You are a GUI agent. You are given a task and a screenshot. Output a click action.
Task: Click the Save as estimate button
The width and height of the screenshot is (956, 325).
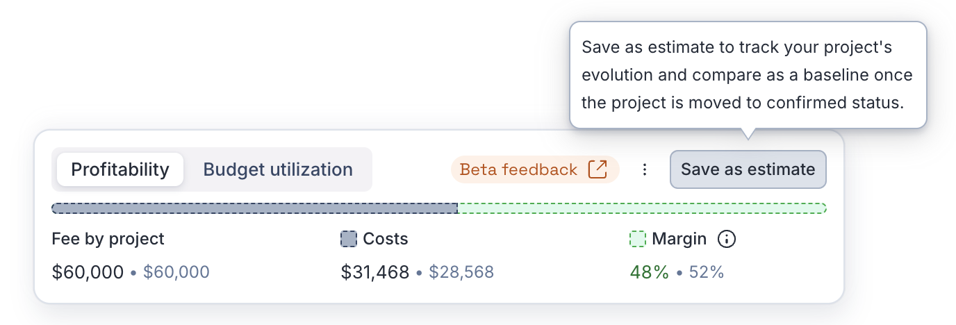pyautogui.click(x=748, y=169)
